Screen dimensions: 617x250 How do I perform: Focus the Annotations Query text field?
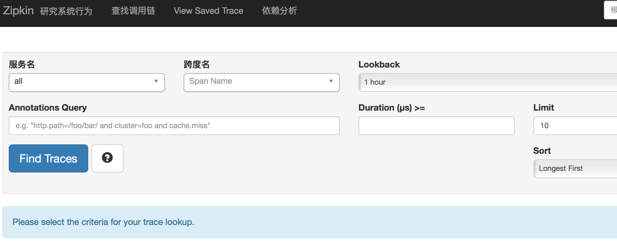coord(174,126)
